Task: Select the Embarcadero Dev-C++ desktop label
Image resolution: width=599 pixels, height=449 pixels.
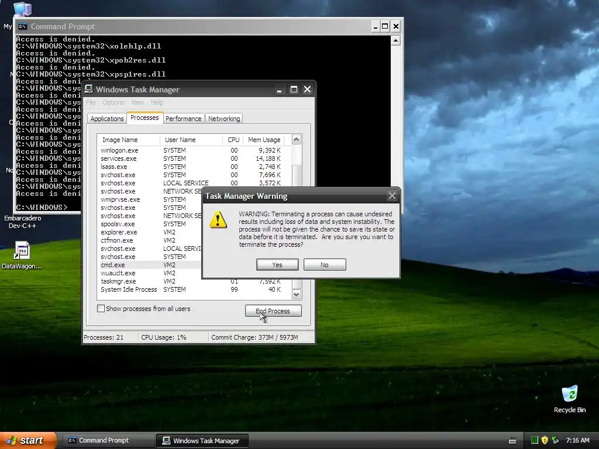Action: [x=23, y=222]
